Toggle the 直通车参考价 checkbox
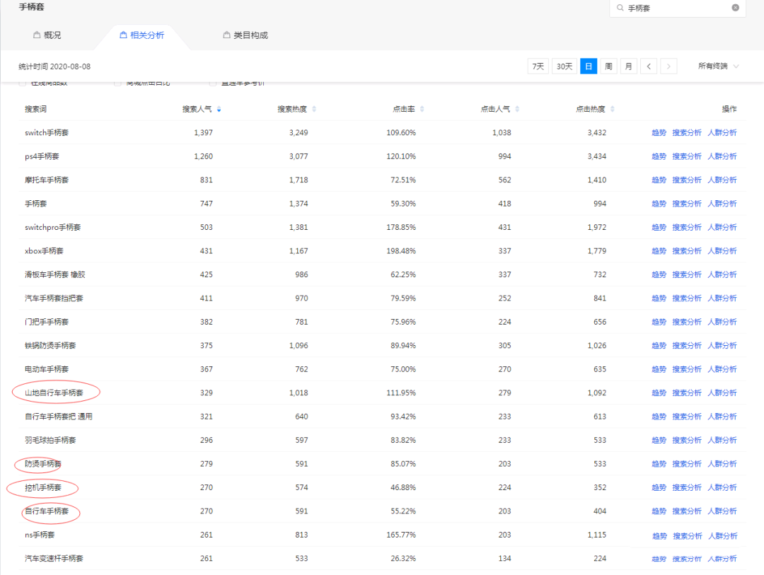764x575 pixels. 213,83
